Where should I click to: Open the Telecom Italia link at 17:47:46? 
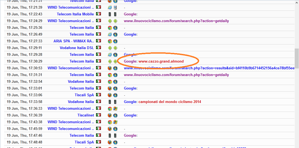(82, 135)
